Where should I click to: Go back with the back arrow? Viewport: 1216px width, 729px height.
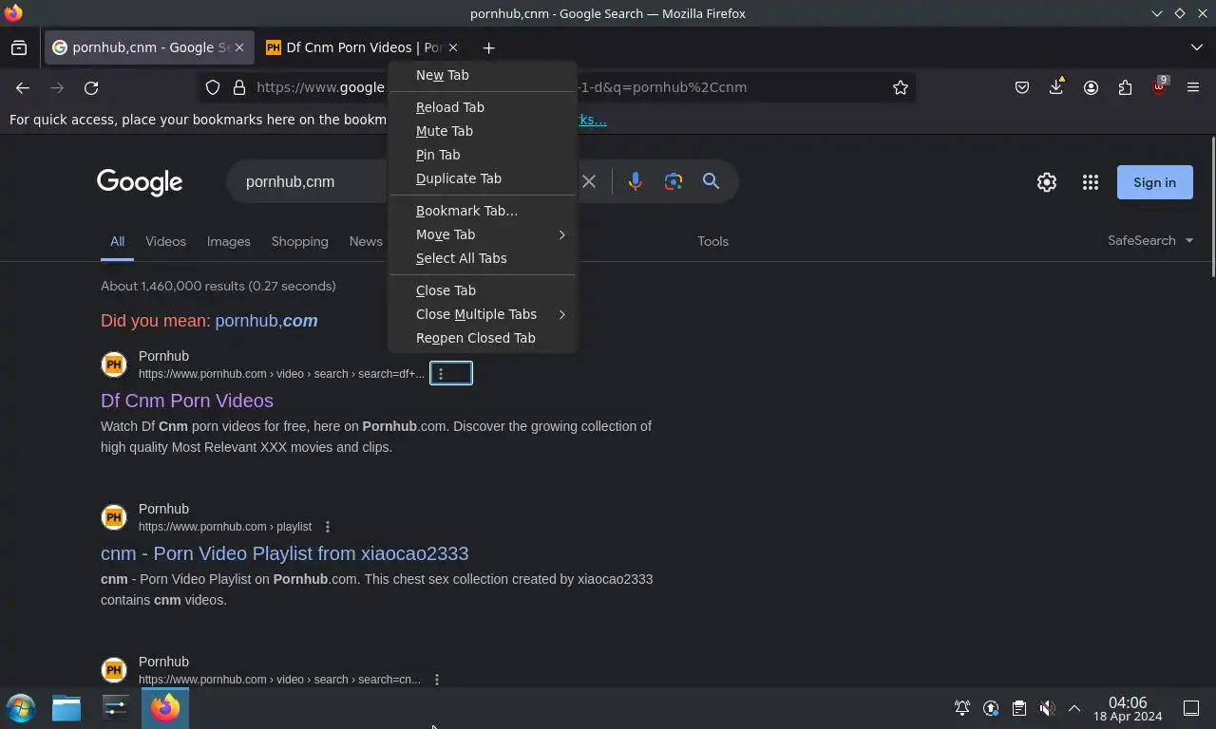23,87
